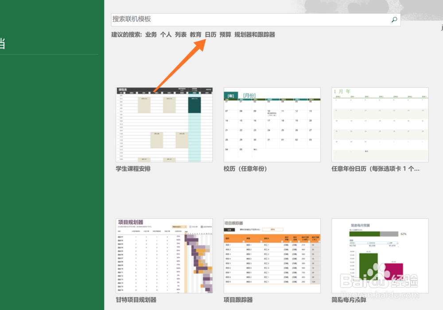Select the 规划器和跟踪器 suggested search

coord(255,34)
